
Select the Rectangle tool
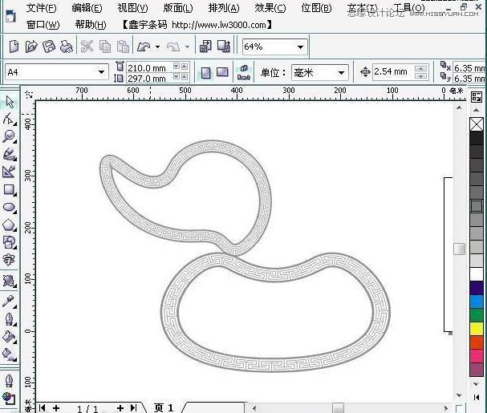(x=10, y=190)
